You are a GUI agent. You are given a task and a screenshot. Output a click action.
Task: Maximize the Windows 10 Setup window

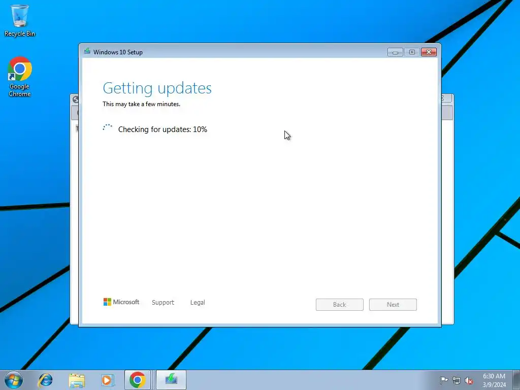coord(412,52)
